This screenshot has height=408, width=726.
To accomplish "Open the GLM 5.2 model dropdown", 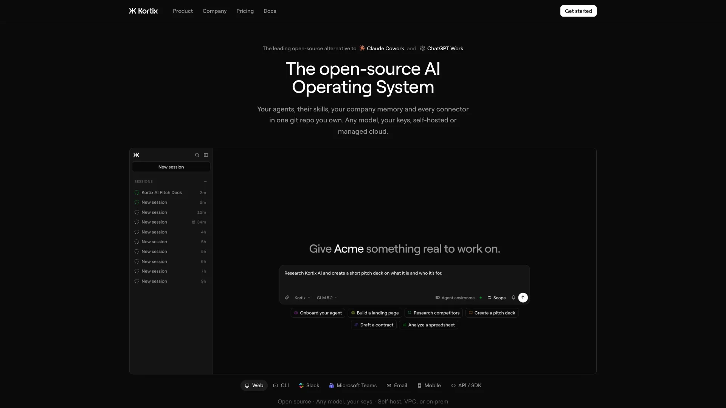I will point(327,298).
